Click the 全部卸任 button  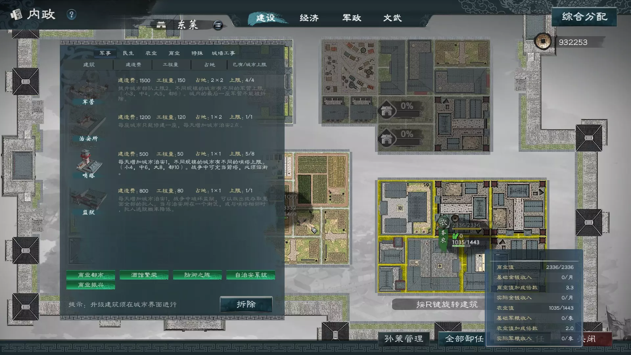point(464,339)
